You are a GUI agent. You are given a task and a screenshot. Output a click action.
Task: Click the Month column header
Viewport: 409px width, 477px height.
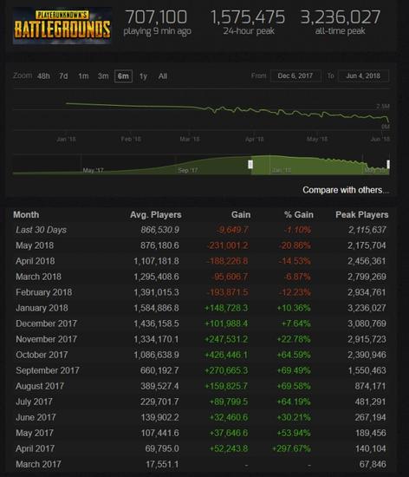[x=26, y=215]
